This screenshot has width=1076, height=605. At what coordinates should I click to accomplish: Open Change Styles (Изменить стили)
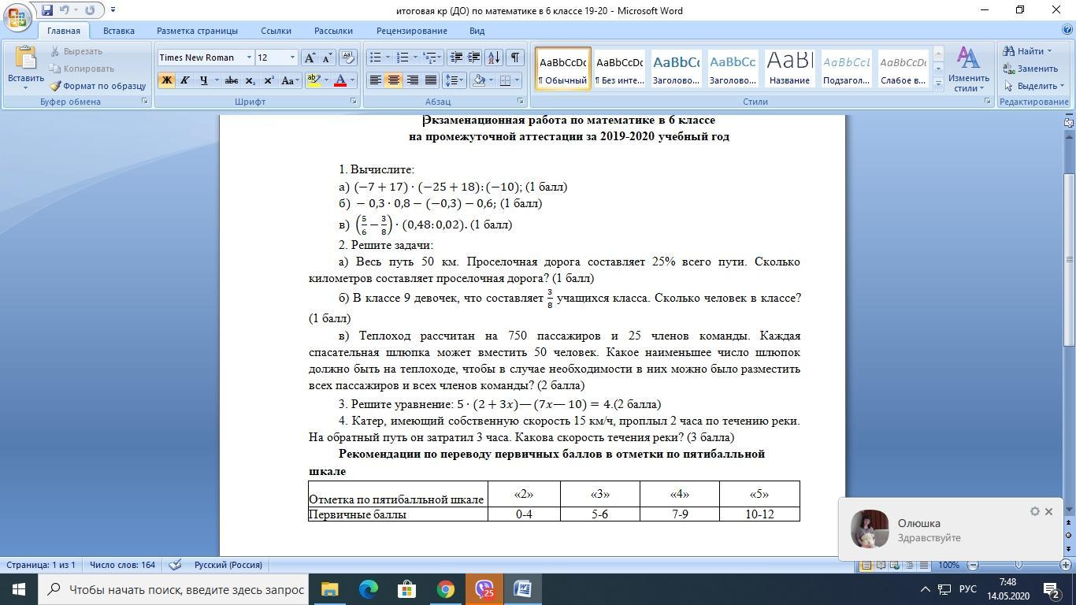coord(969,69)
